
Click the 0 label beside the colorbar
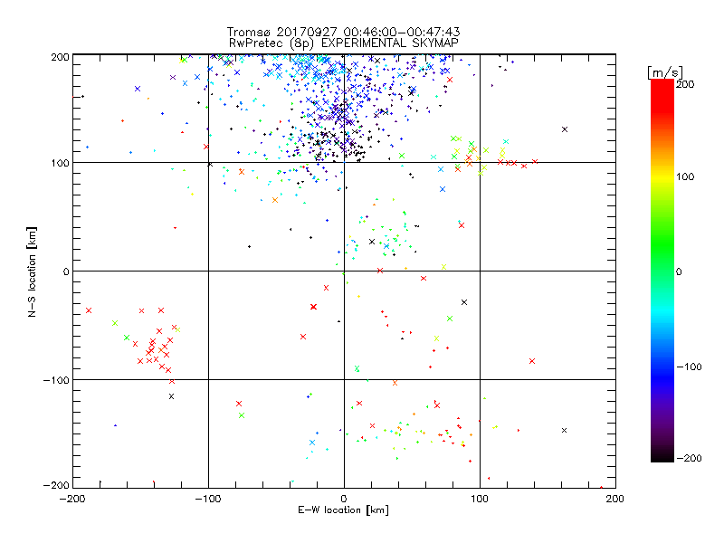(679, 271)
